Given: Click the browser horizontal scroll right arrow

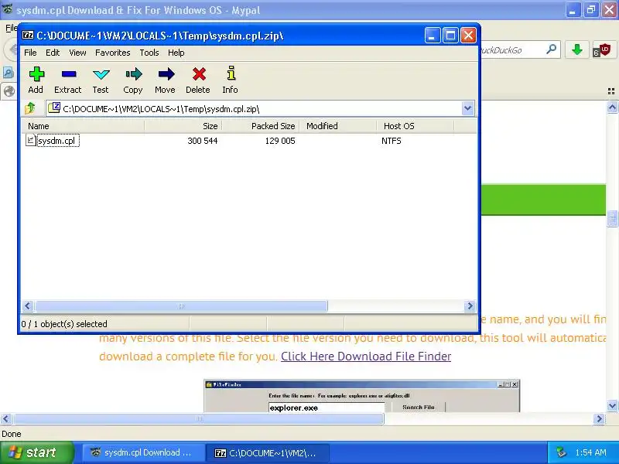Looking at the screenshot, I should (599, 418).
